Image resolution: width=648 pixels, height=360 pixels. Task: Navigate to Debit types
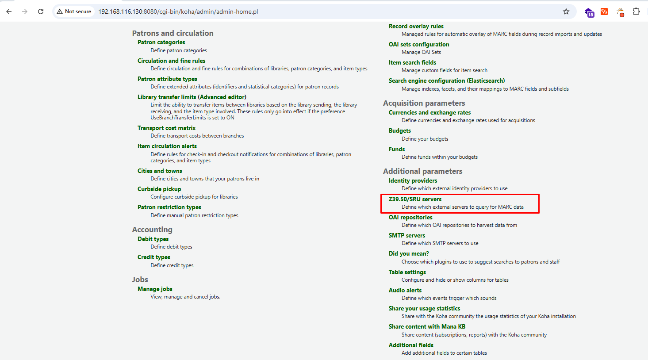coord(153,239)
